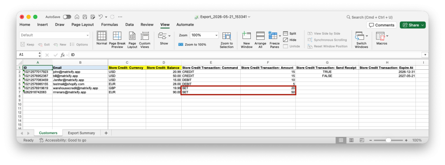Click the Select All corner triangle
The width and height of the screenshot is (445, 165).
pyautogui.click(x=20, y=62)
